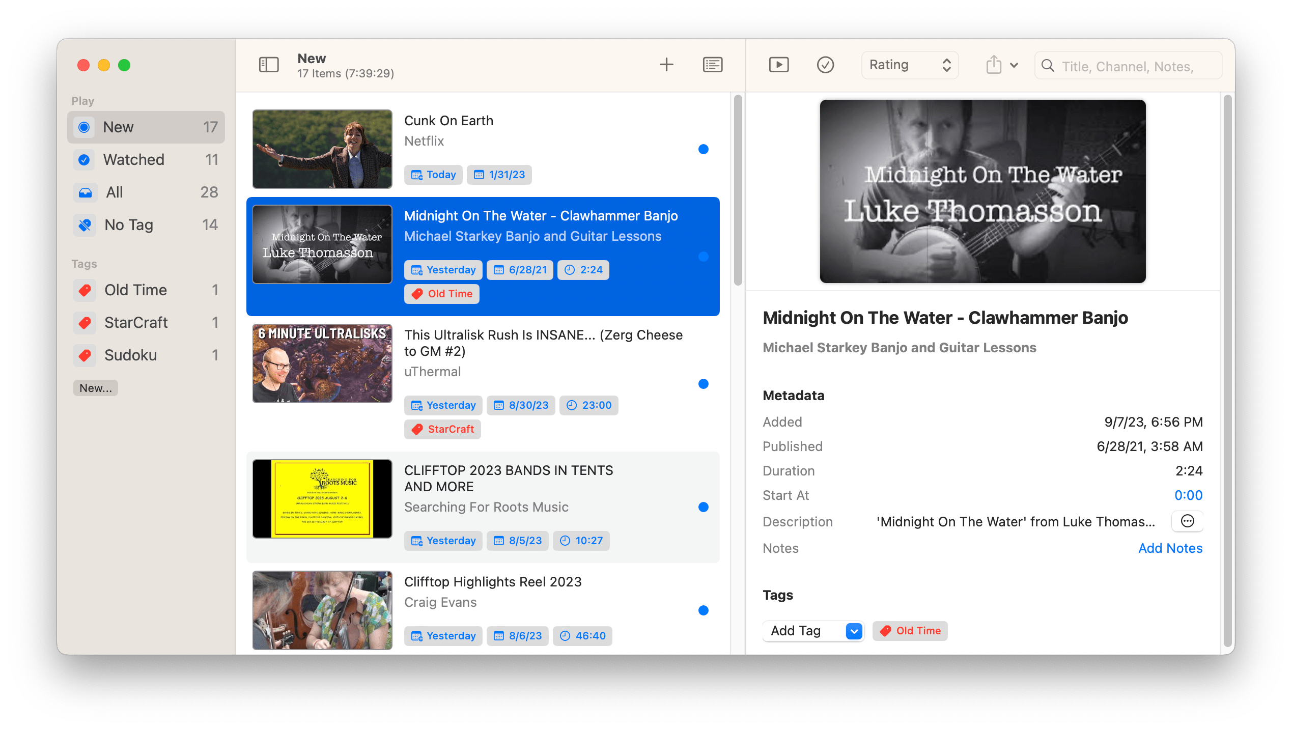Click the play video toolbar icon

point(778,65)
